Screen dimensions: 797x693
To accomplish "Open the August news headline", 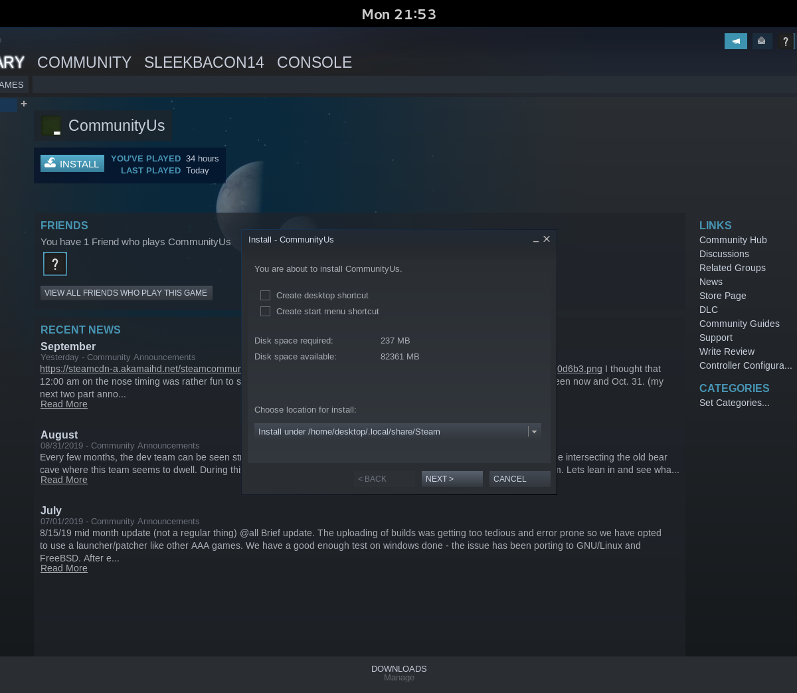I will (x=59, y=435).
